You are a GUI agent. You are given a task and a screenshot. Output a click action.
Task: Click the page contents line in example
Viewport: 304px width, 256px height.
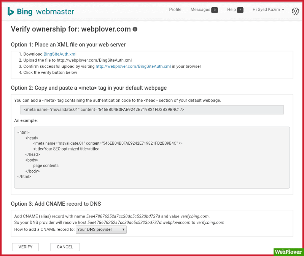(46, 166)
